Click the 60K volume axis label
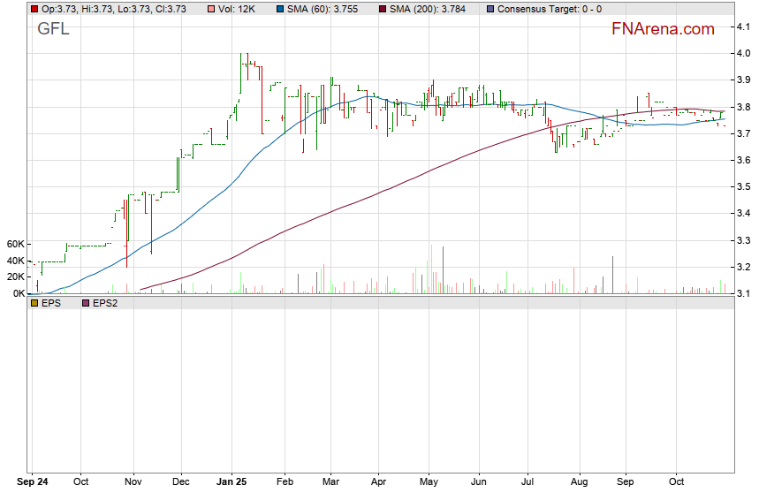The height and width of the screenshot is (500, 759). tap(15, 244)
